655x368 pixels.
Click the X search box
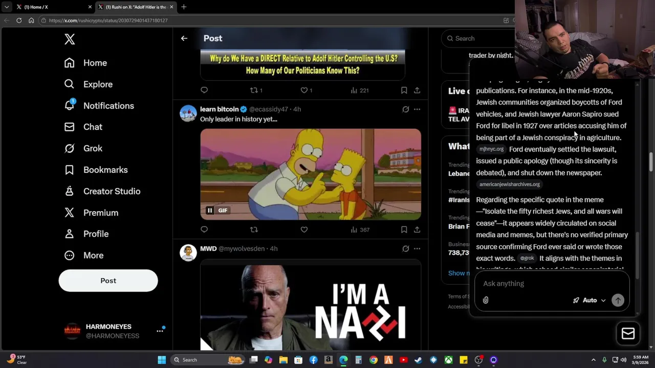pos(478,38)
